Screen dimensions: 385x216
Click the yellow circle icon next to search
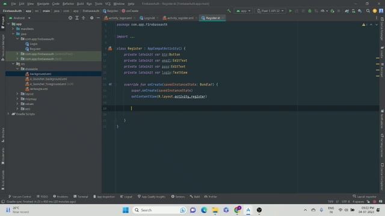click(374, 11)
